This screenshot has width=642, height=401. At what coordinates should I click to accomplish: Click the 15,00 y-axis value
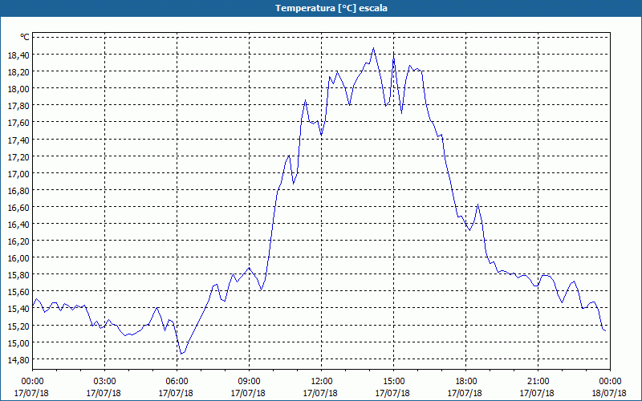[x=18, y=342]
